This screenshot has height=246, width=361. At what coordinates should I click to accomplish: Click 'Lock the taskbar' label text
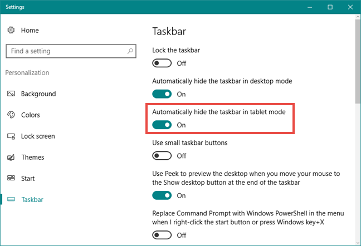(x=176, y=50)
